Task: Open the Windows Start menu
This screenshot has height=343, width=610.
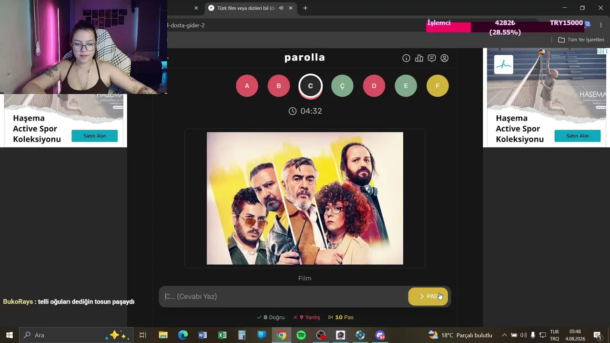Action: click(9, 335)
